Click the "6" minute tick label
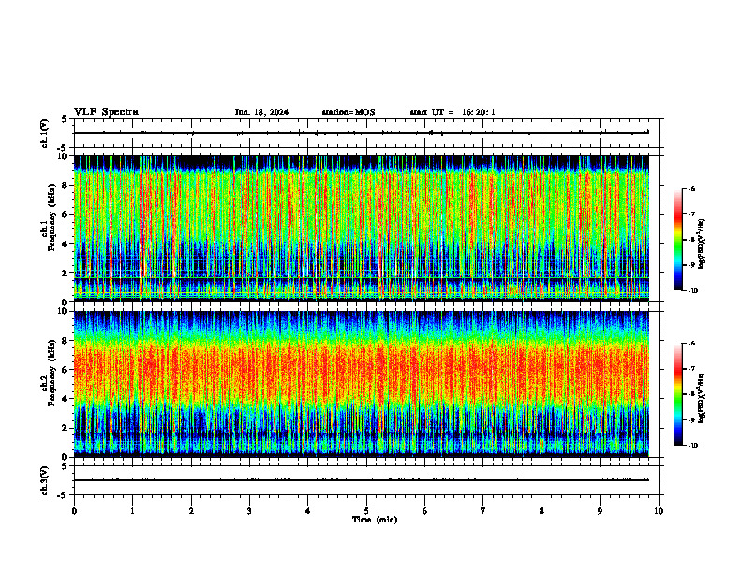The width and height of the screenshot is (742, 573). pos(425,511)
